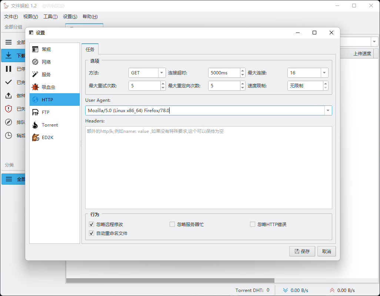Close the settings dialog

tap(331, 33)
